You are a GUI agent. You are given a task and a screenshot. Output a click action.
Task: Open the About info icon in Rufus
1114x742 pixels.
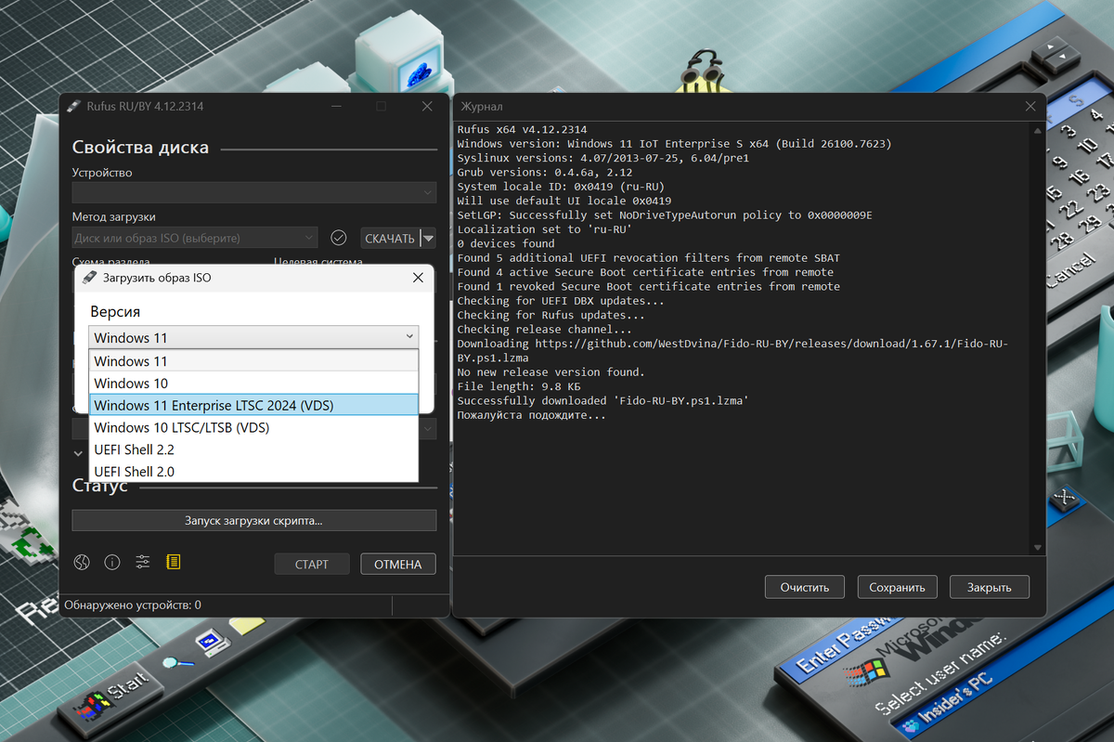112,562
